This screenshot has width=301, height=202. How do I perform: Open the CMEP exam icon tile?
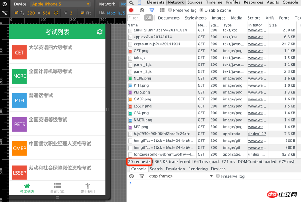pyautogui.click(x=20, y=148)
